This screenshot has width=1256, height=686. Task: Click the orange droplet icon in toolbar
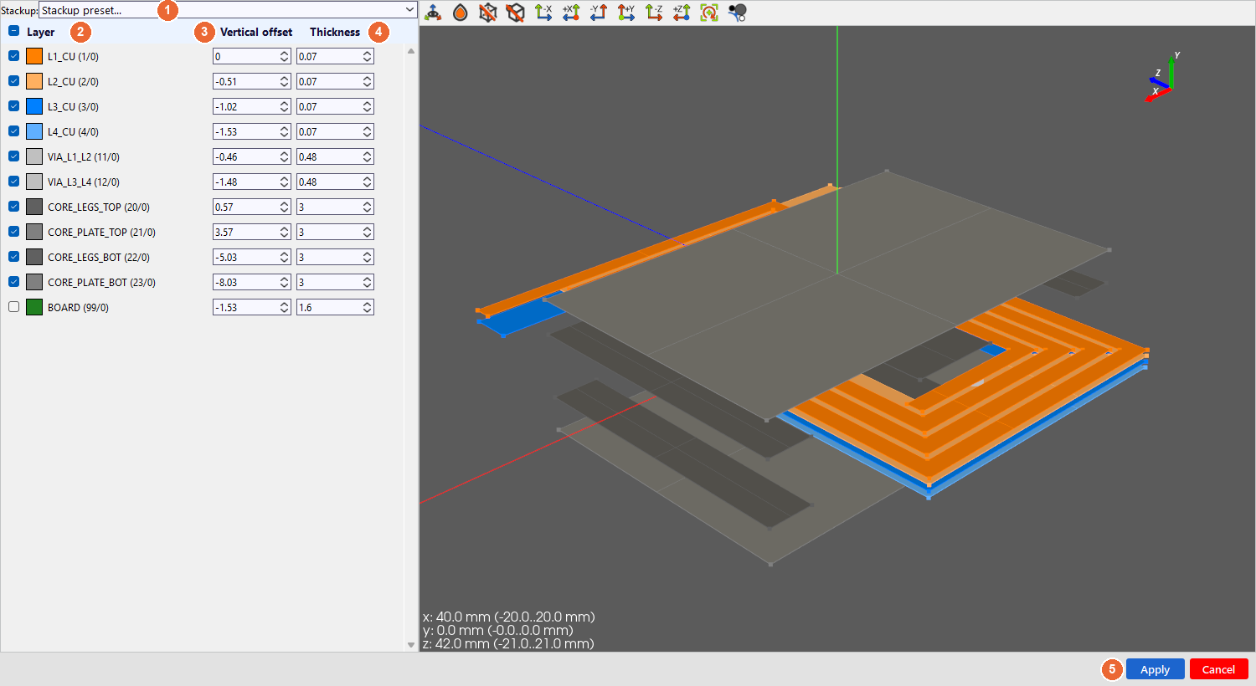(x=461, y=13)
